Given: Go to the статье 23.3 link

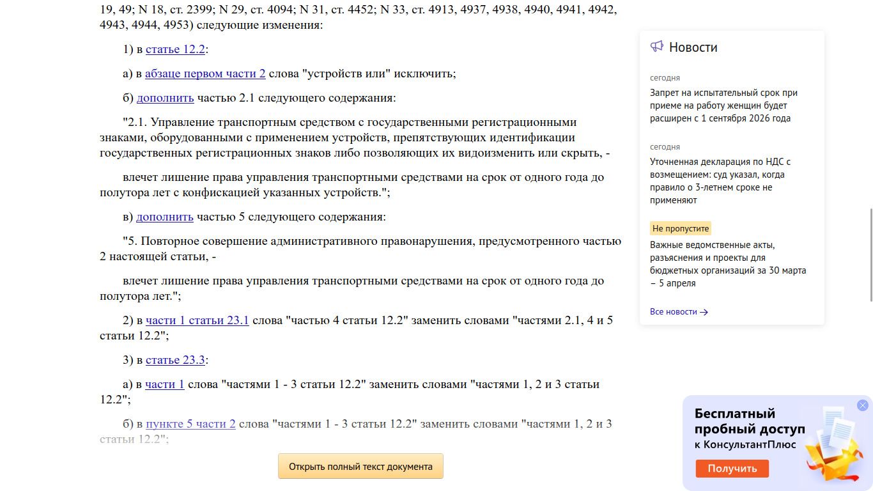Looking at the screenshot, I should [175, 360].
